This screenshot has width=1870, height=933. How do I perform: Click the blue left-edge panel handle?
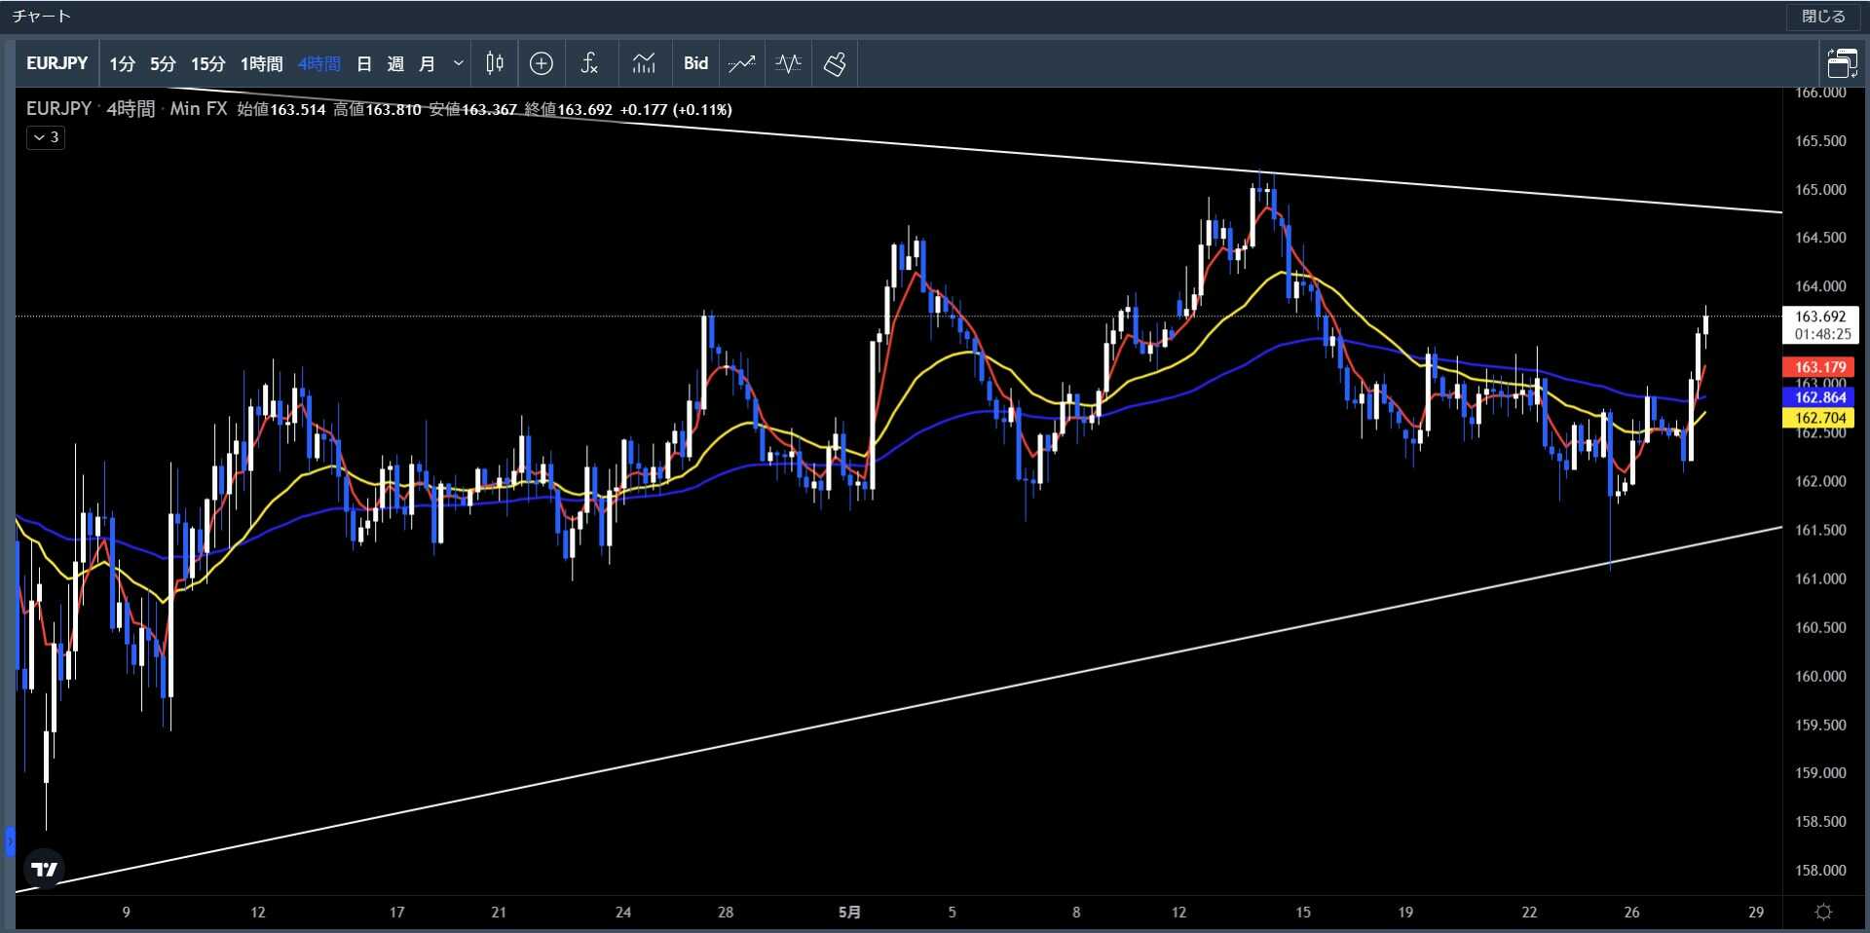(x=10, y=840)
